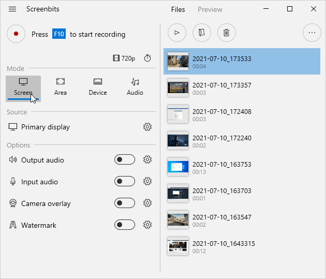Maximize the Screenbits window
Viewport: 326px width, 279px height.
click(290, 9)
